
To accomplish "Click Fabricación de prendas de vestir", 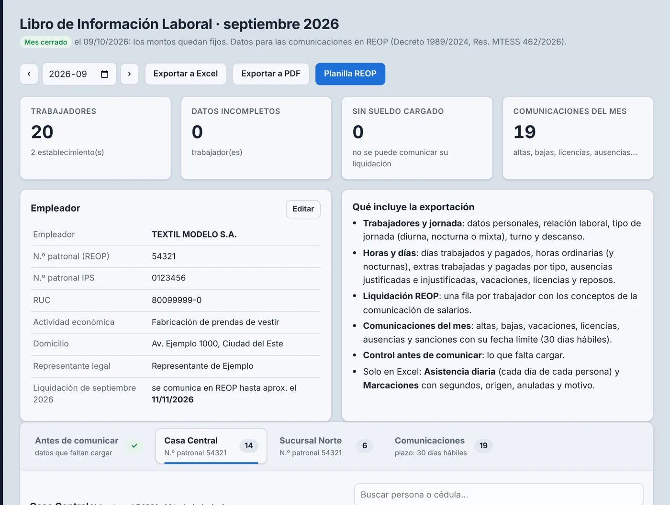I will (x=215, y=322).
